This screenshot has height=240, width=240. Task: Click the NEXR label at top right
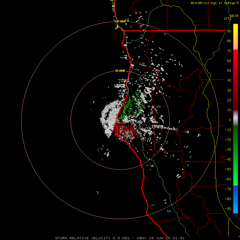click(x=234, y=16)
